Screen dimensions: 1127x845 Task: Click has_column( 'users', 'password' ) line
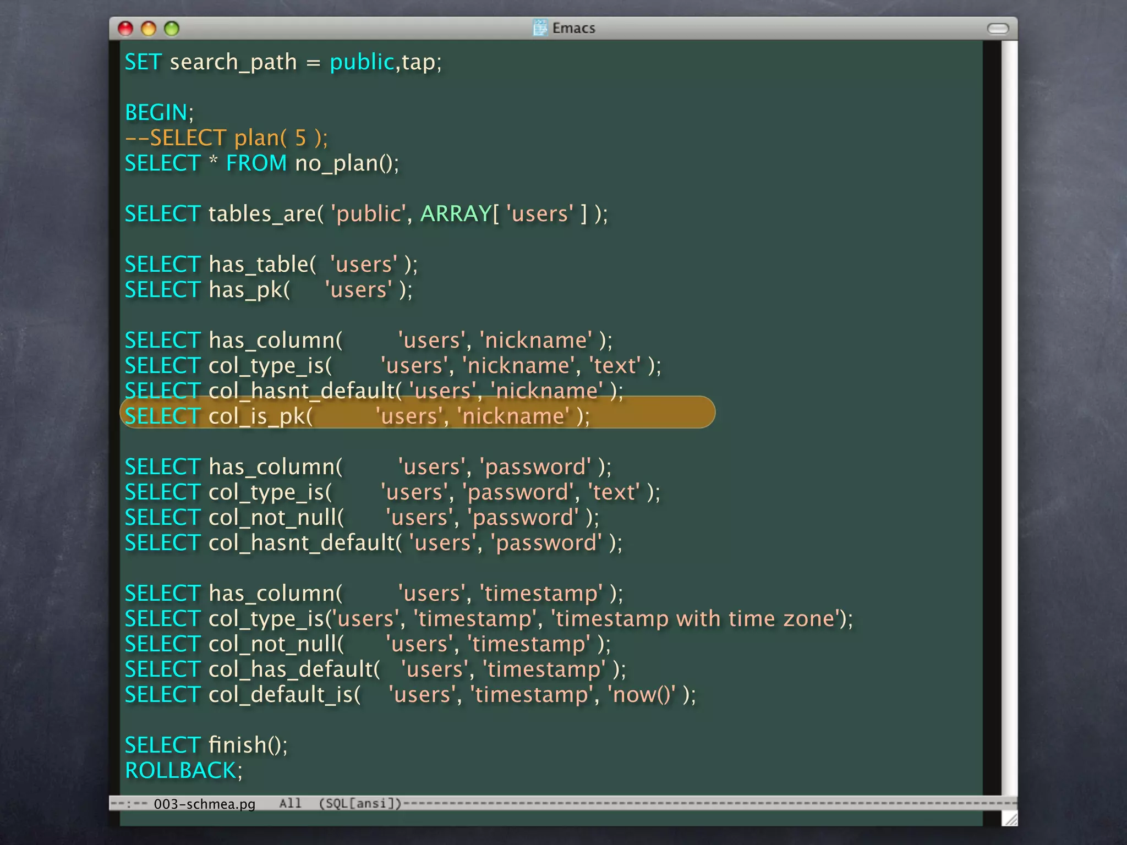pos(368,467)
